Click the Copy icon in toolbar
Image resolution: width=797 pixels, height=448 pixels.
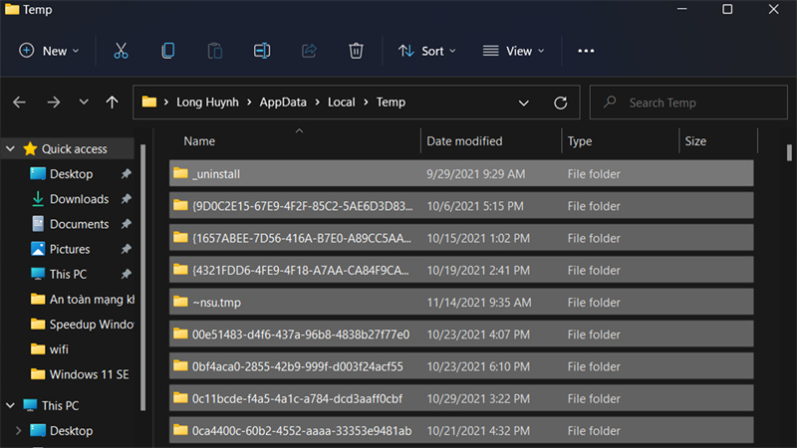168,51
